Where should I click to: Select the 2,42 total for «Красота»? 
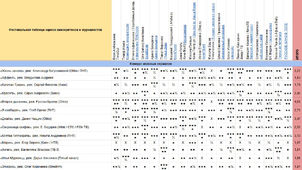297,93
